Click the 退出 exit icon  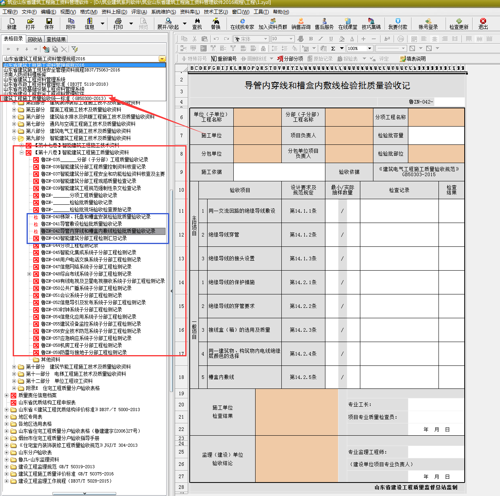tap(483, 24)
